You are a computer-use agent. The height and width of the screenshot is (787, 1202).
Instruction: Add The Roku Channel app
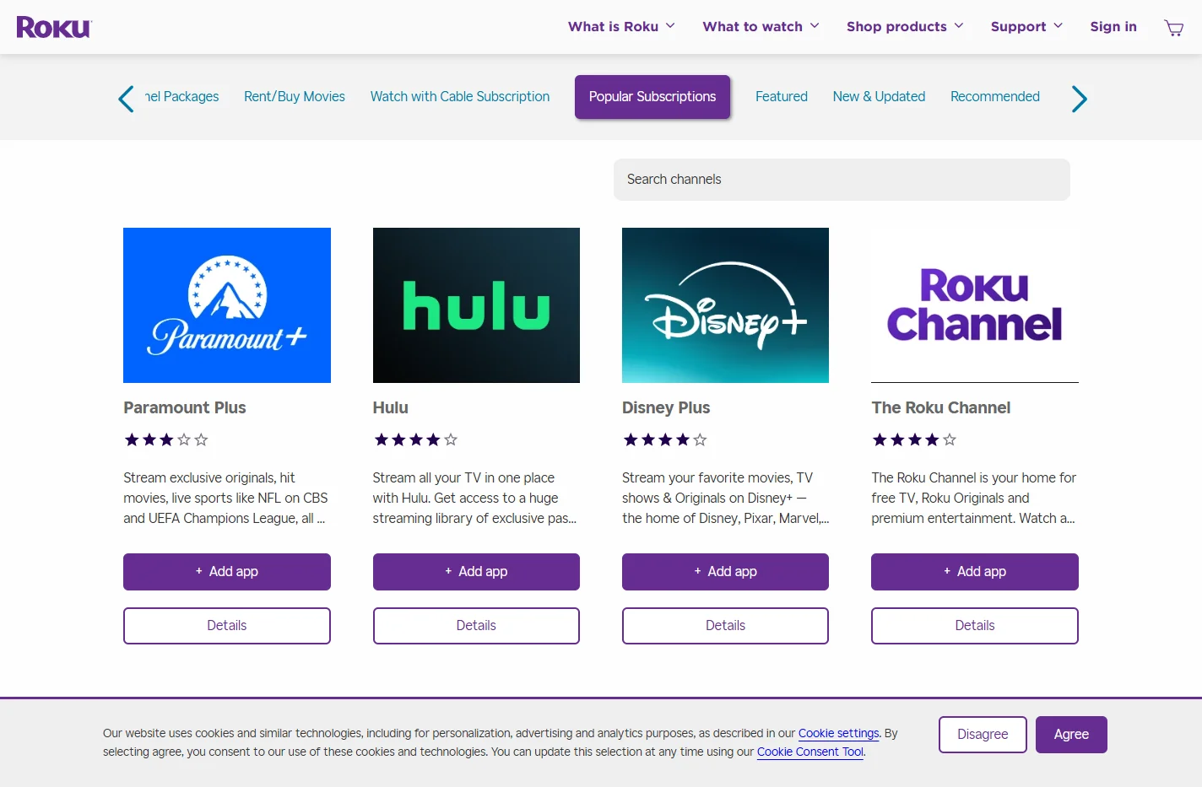(975, 572)
